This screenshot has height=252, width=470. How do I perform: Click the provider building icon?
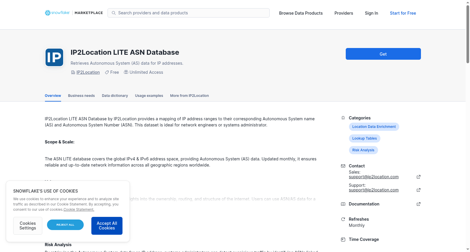(73, 72)
